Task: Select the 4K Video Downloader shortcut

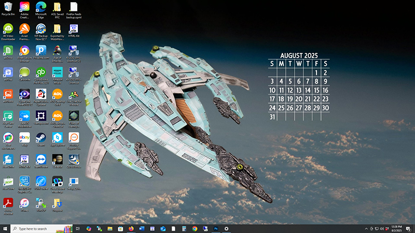Action: (8, 32)
